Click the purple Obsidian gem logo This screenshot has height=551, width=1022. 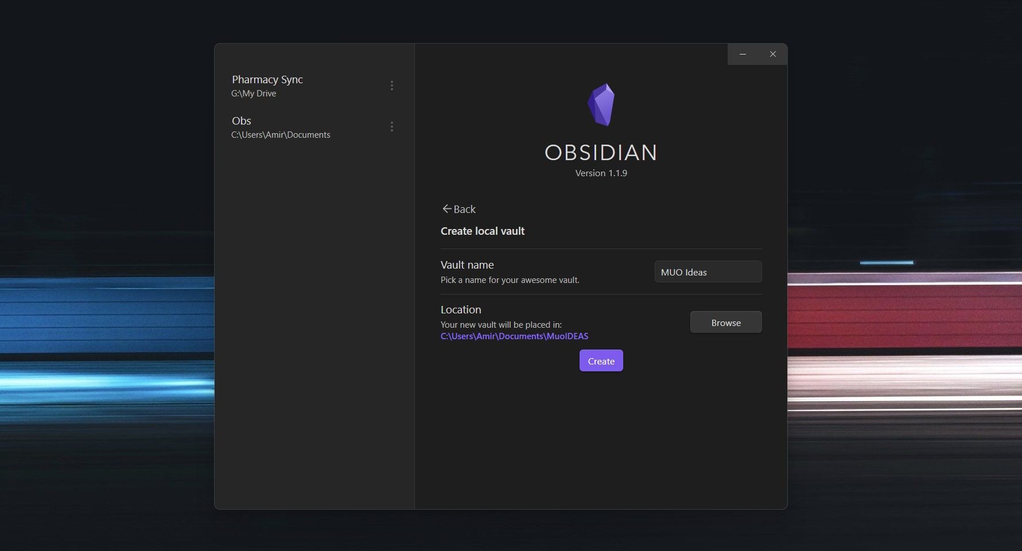601,105
